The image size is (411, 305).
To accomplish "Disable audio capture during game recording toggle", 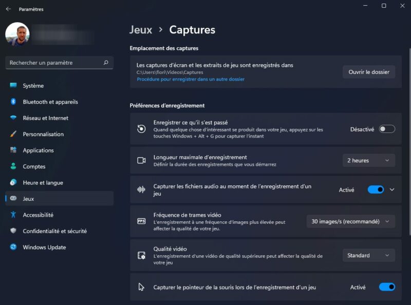I will (376, 189).
